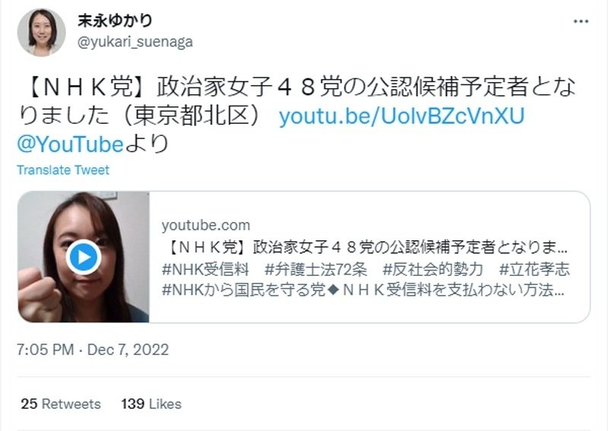Image resolution: width=608 pixels, height=431 pixels.
Task: Open the @yukari_suenaga handle
Action: (x=135, y=42)
